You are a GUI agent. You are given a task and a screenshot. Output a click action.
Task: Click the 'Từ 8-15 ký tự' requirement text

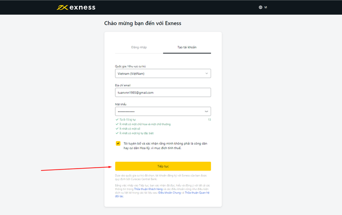tap(128, 120)
